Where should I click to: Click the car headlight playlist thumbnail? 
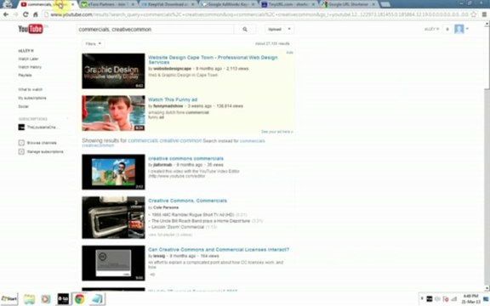click(113, 218)
